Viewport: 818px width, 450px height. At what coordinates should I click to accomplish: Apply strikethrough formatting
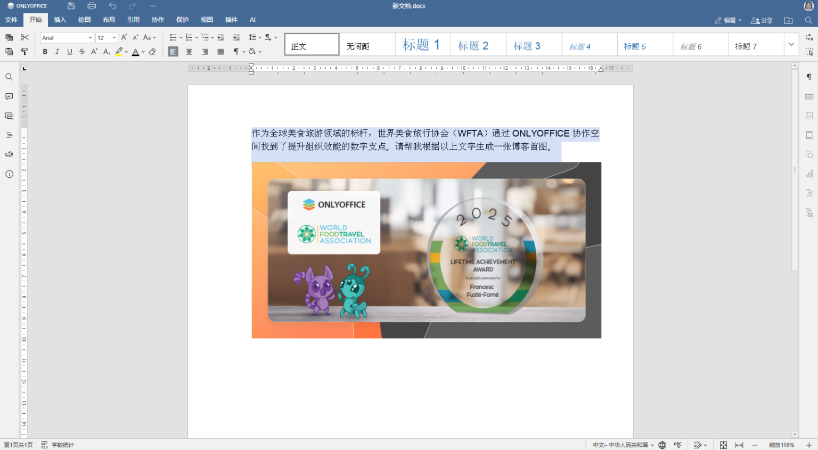81,52
